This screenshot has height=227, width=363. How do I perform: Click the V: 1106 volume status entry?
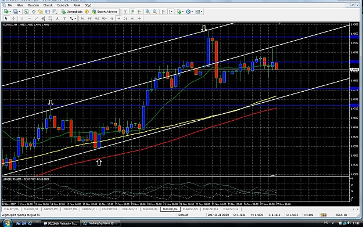(308, 215)
